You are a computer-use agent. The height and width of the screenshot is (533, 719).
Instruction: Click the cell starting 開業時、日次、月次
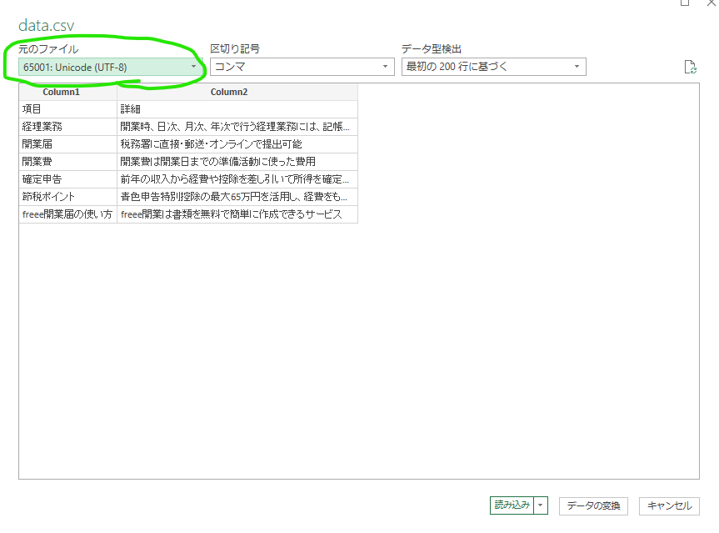(x=237, y=127)
